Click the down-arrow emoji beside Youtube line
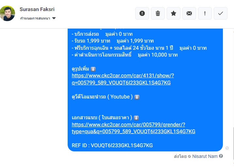234x167 pixels. 137,97
